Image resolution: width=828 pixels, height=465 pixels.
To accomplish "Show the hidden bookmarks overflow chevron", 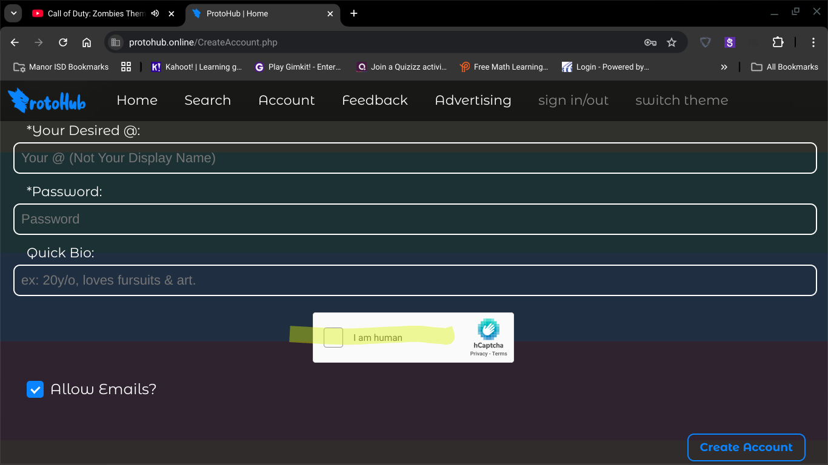I will [724, 67].
